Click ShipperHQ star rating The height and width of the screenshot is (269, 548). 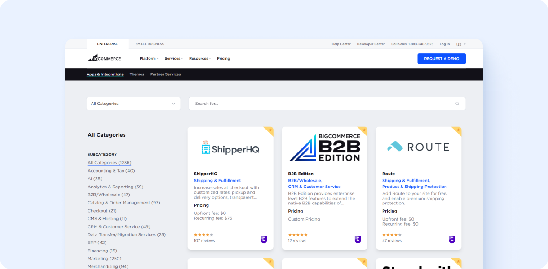coord(203,234)
